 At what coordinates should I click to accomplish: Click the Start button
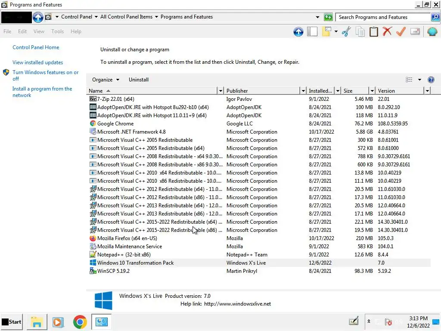coord(12,322)
